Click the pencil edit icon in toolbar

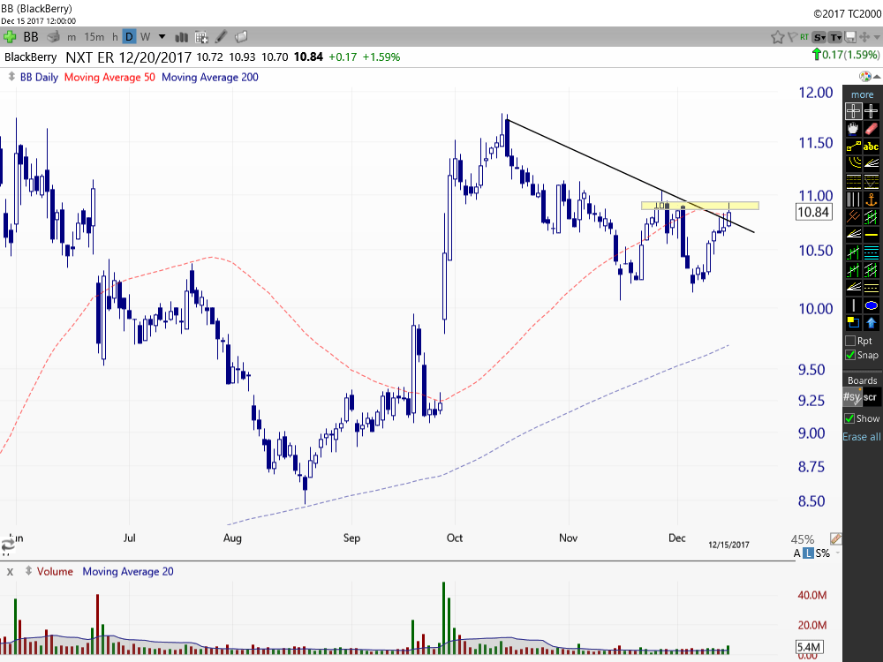pyautogui.click(x=222, y=37)
